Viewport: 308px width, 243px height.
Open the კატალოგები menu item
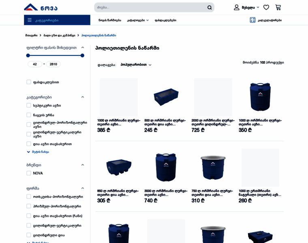tap(138, 20)
